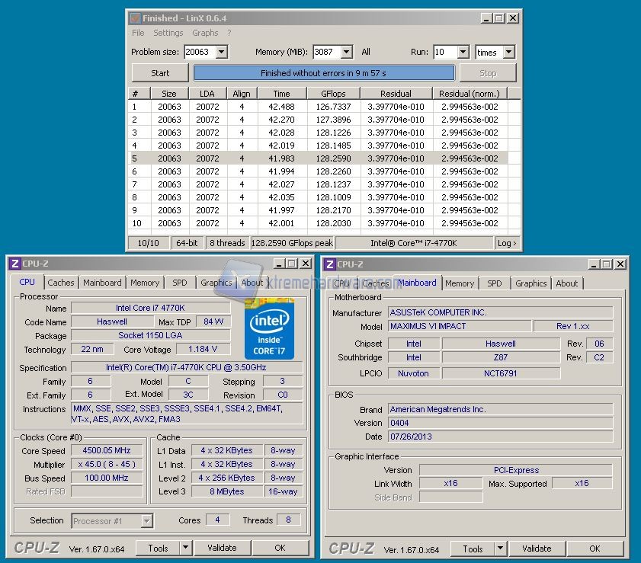The width and height of the screenshot is (641, 563).
Task: Click the Log button in LinX status bar
Action: pyautogui.click(x=507, y=243)
